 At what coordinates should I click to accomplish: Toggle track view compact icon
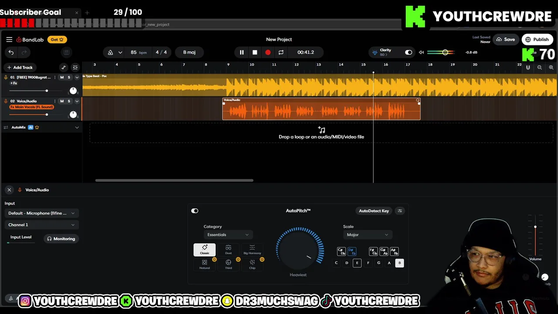[x=75, y=68]
